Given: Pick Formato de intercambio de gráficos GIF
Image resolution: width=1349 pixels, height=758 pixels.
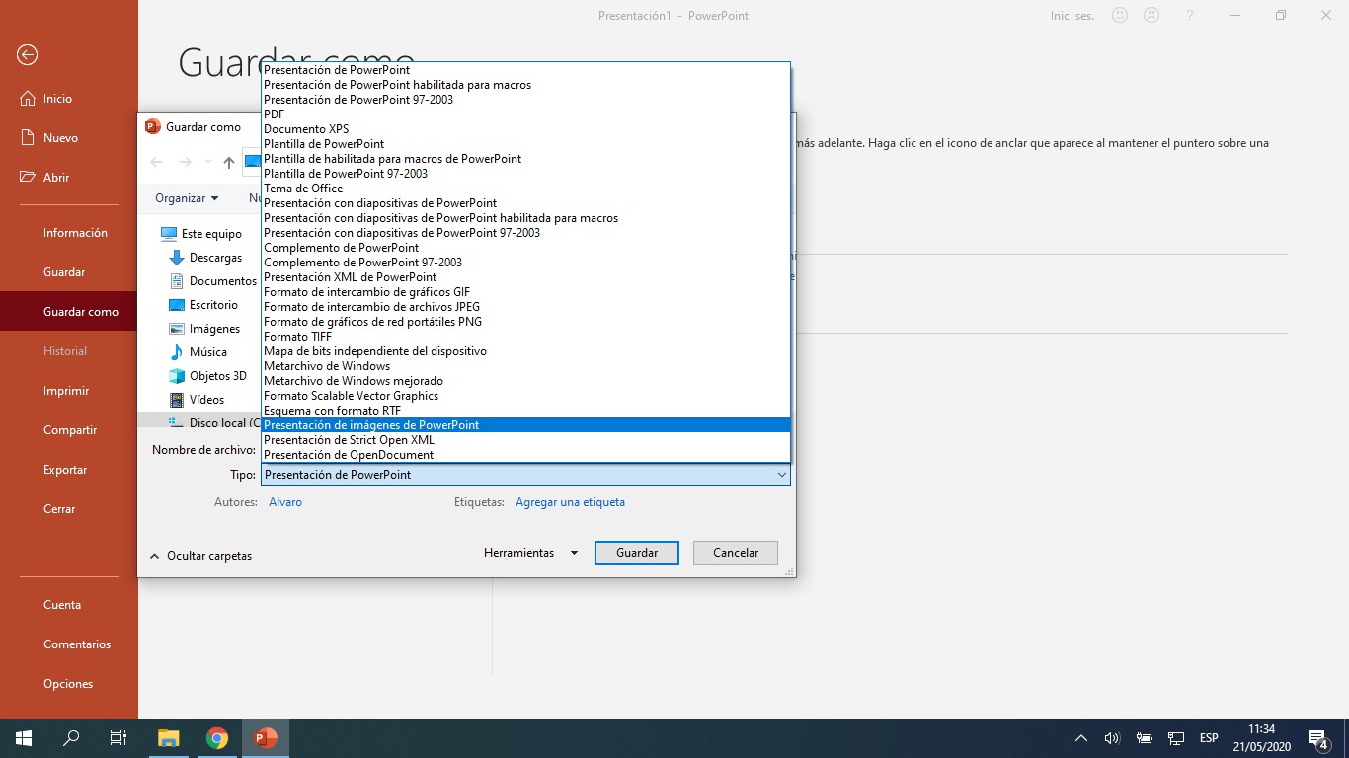Looking at the screenshot, I should point(525,292).
